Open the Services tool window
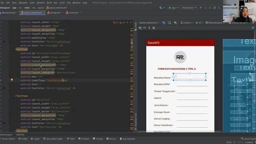The height and width of the screenshot is (144, 256). pos(111,139)
